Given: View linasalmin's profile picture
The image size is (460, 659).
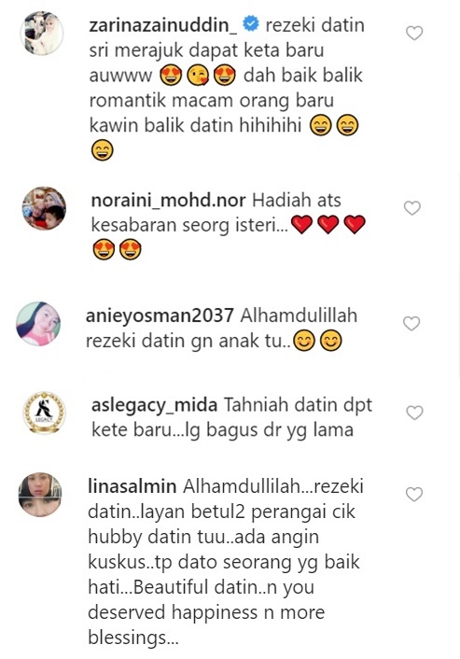Looking at the screenshot, I should point(40,495).
